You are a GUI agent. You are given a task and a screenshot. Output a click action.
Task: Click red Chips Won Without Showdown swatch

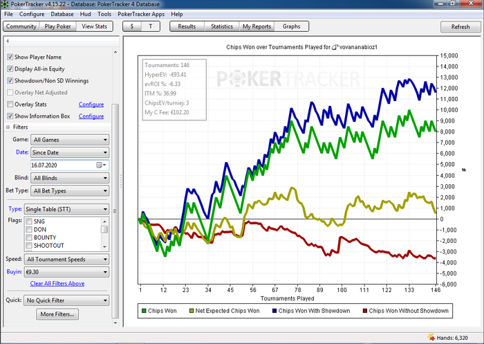point(365,311)
